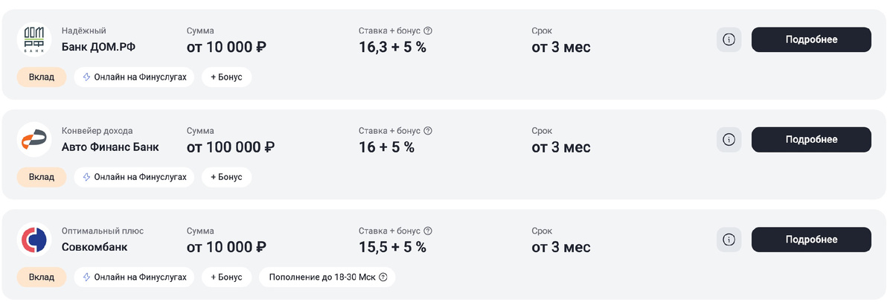Open the Авто Финанс Банк name link
The width and height of the screenshot is (893, 305).
coord(110,147)
